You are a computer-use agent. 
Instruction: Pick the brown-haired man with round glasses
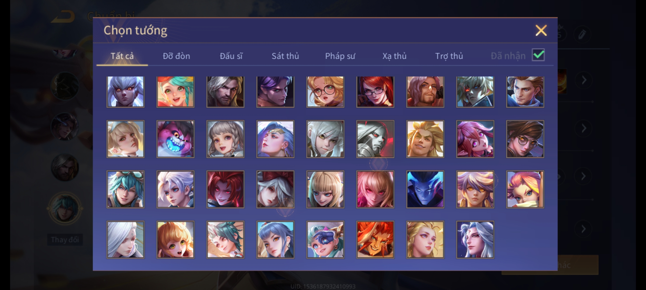click(x=525, y=139)
